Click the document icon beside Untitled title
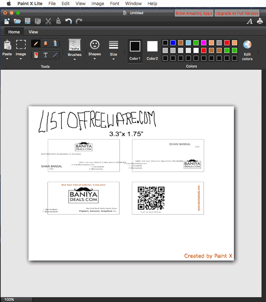266x302 pixels. point(125,13)
